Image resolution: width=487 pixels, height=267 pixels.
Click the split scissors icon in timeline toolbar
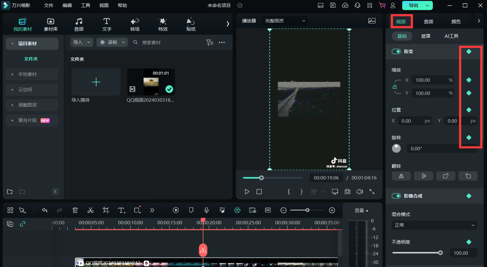(90, 210)
